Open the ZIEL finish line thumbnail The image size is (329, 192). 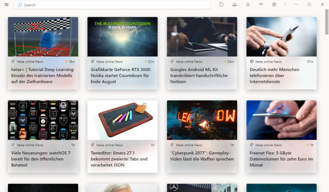43,37
